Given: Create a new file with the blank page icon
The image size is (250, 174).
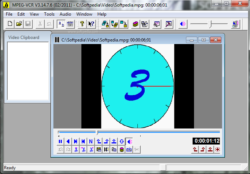Looking at the screenshot, I should [x=10, y=24].
